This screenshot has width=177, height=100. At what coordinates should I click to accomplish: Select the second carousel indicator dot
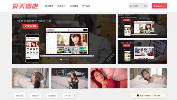point(64,60)
